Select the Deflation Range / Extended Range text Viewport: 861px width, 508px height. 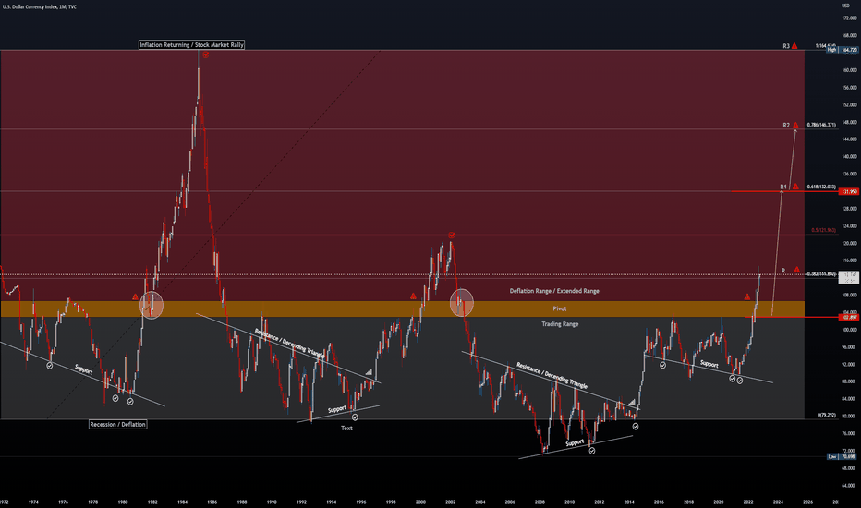click(554, 291)
